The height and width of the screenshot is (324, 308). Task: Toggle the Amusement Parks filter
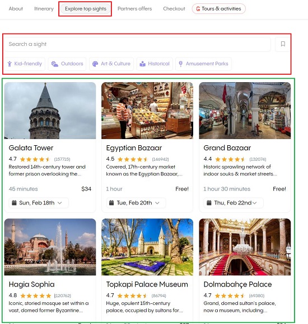pos(203,64)
